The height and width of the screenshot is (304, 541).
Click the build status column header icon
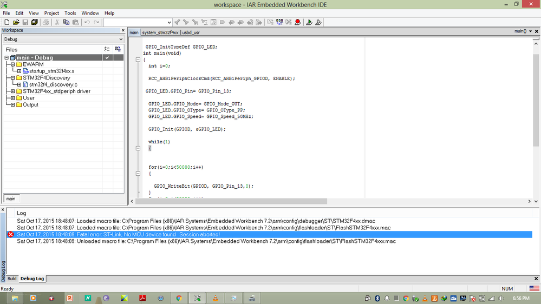[x=118, y=49]
